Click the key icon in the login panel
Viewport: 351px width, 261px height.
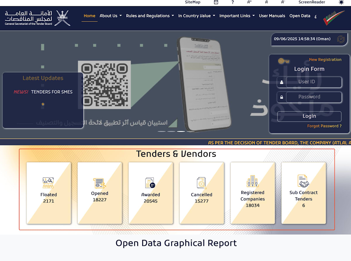(283, 61)
